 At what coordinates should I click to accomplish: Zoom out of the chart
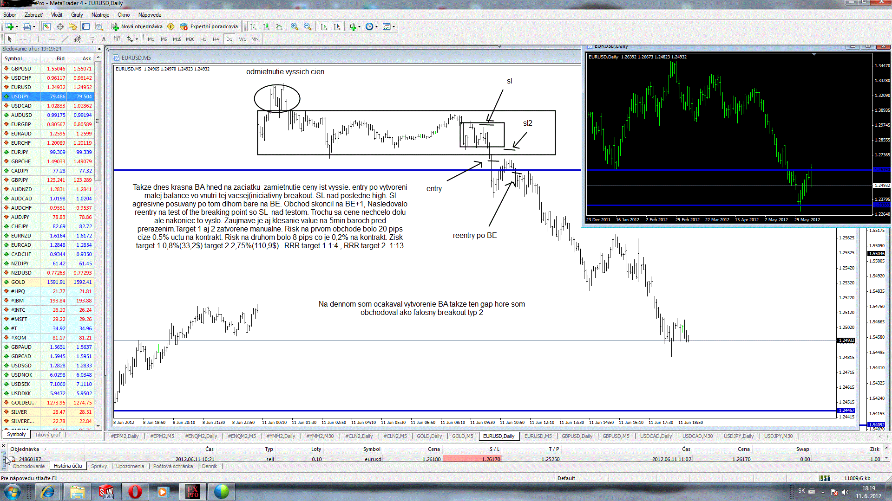(x=308, y=26)
